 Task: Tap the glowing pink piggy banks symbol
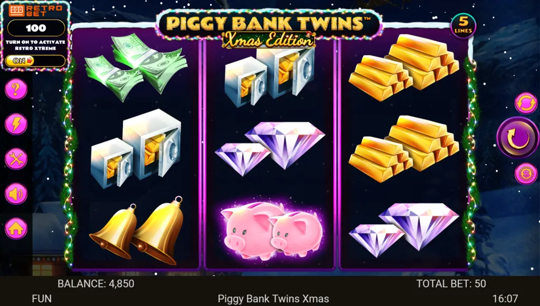271,230
